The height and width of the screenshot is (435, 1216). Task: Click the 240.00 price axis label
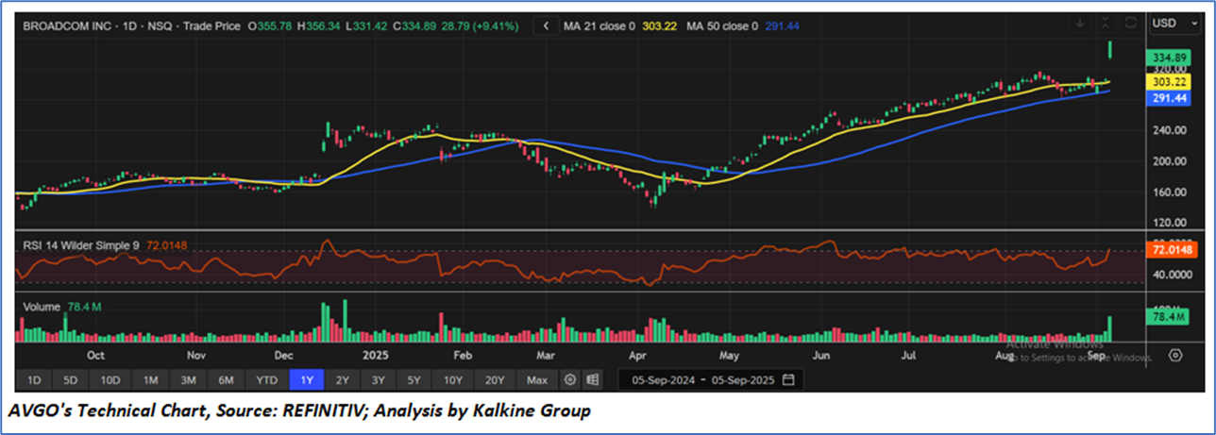click(x=1170, y=130)
